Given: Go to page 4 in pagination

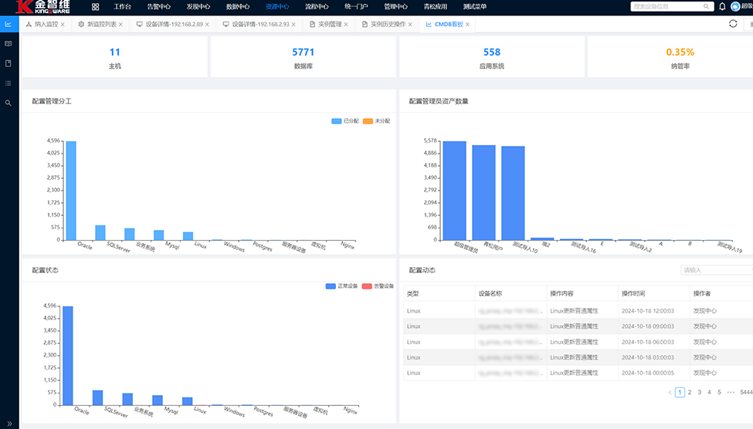Looking at the screenshot, I should [709, 392].
